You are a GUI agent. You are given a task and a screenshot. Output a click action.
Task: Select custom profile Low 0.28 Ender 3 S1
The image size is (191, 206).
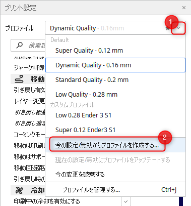point(115,115)
